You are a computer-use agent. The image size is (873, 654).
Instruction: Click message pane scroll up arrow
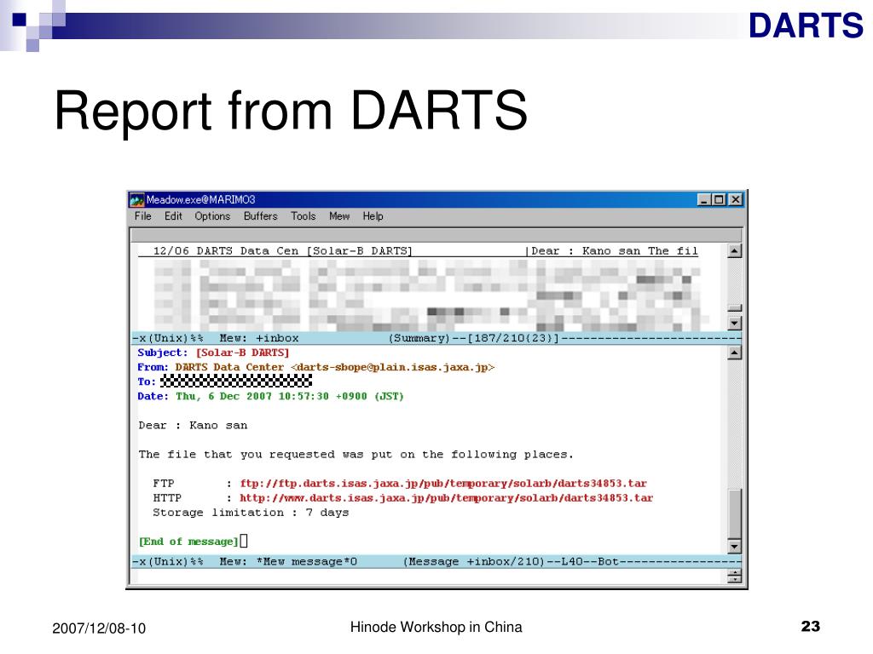[734, 353]
